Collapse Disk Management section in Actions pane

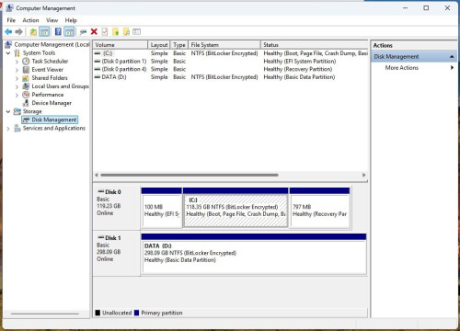(x=452, y=57)
